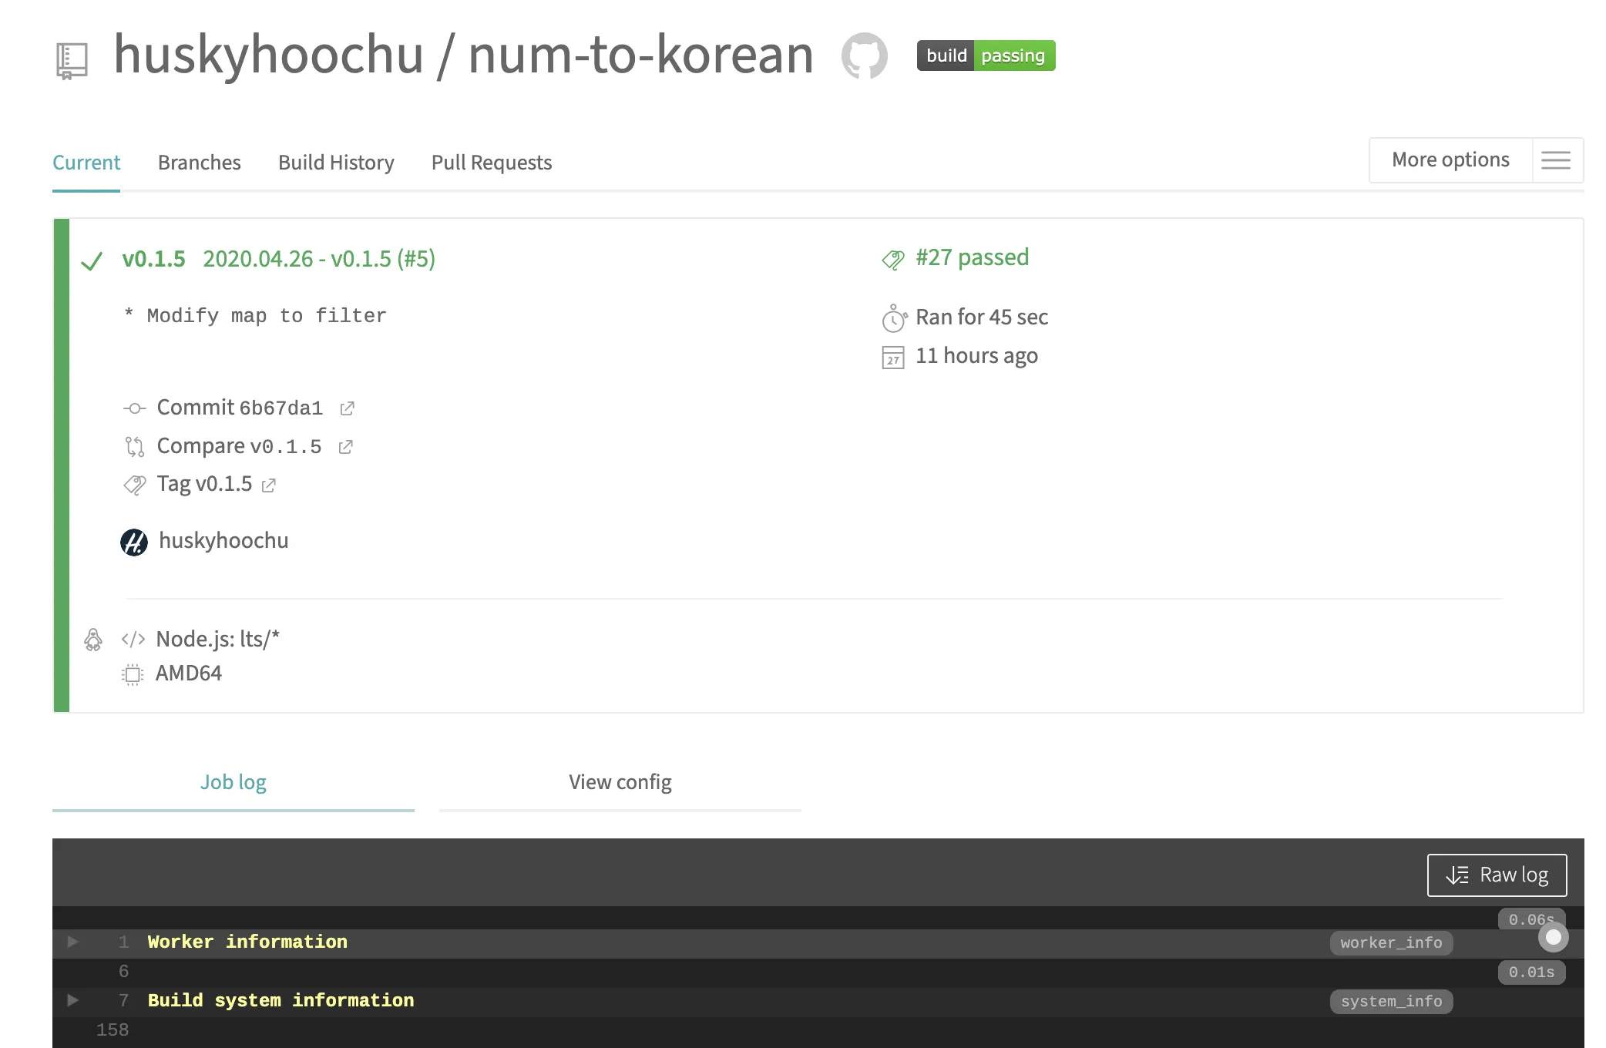
Task: Open Compare v0.1.5 external link icon
Action: click(x=345, y=447)
